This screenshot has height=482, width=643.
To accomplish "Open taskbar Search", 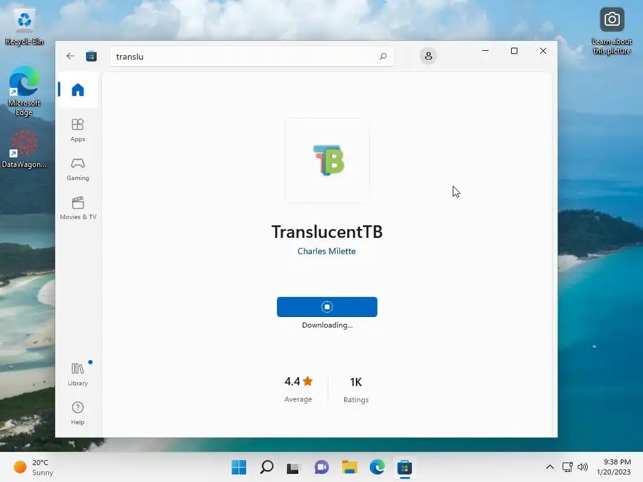I will (266, 467).
